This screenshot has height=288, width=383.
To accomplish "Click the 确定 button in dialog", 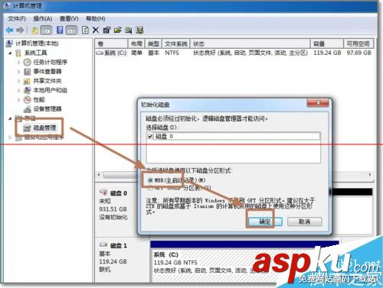I will click(x=265, y=222).
